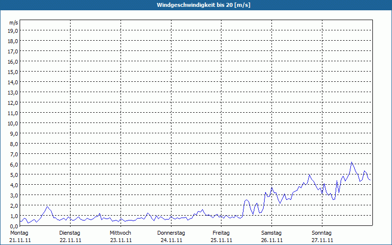This screenshot has height=245, width=392.
Task: Click the 11,0 y-axis label
Action: 13,113
